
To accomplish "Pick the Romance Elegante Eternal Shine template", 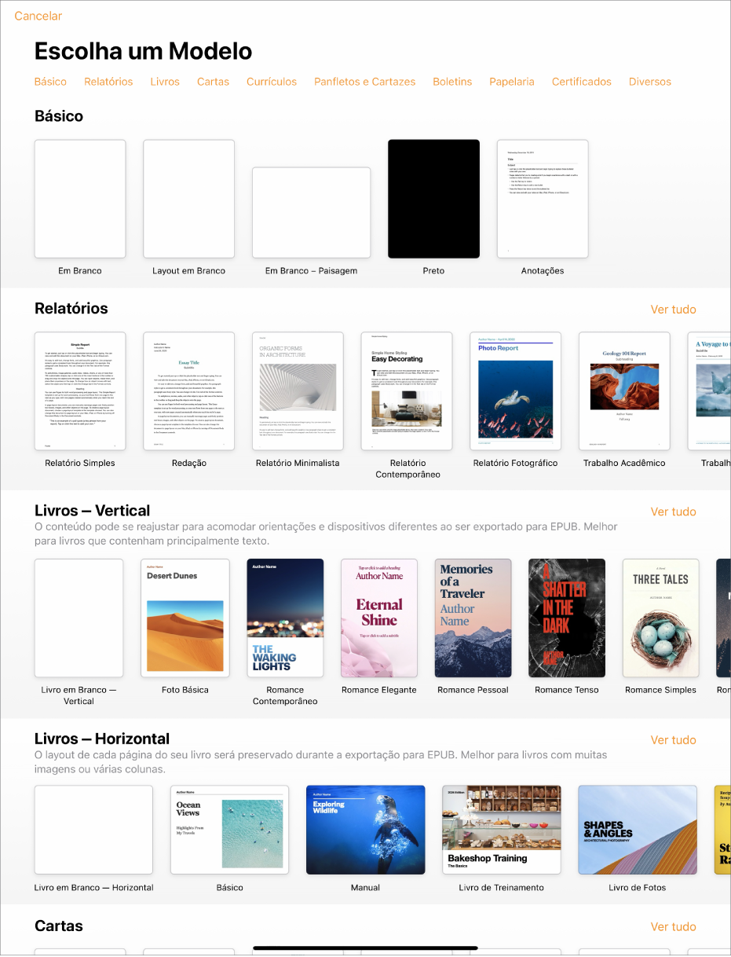I will [x=379, y=618].
